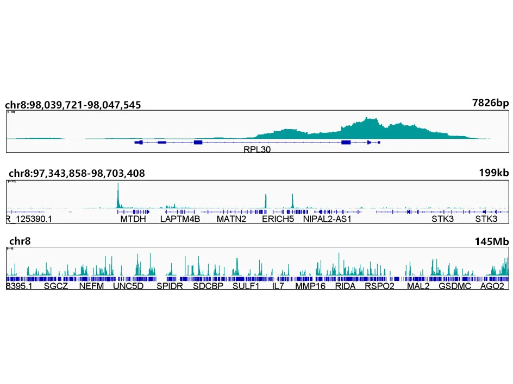
Task: Select the SDCBP gene label
Action: coord(208,286)
